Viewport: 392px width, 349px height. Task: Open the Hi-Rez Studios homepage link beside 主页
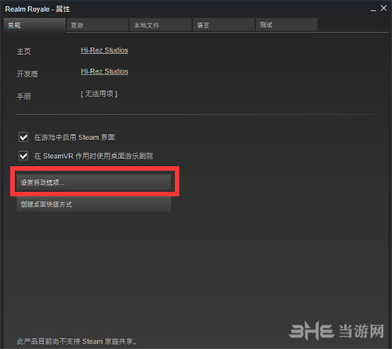point(104,50)
